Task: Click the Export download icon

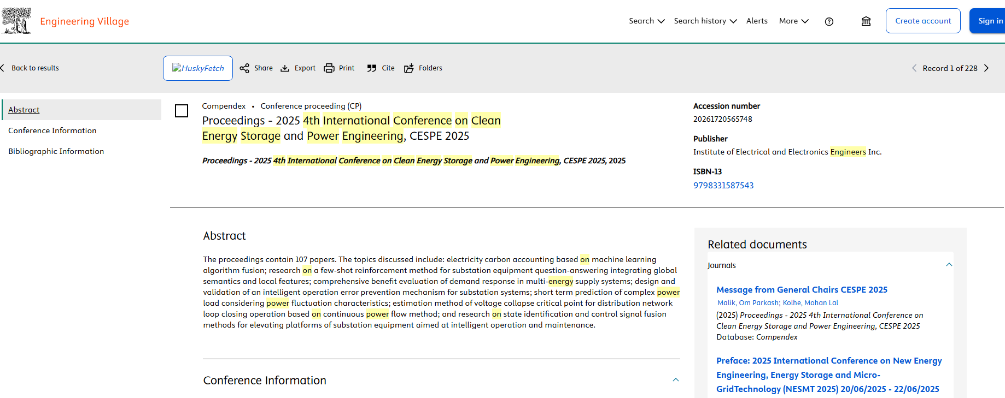Action: (x=285, y=68)
